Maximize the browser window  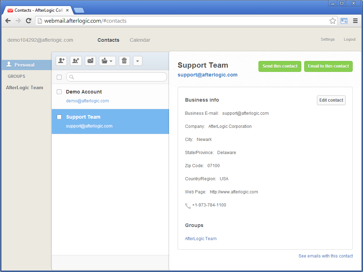342,3
